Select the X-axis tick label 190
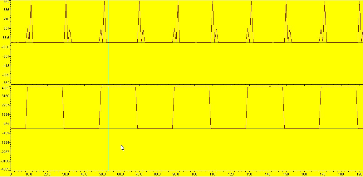The width and height of the screenshot is (363, 177). click(x=360, y=175)
